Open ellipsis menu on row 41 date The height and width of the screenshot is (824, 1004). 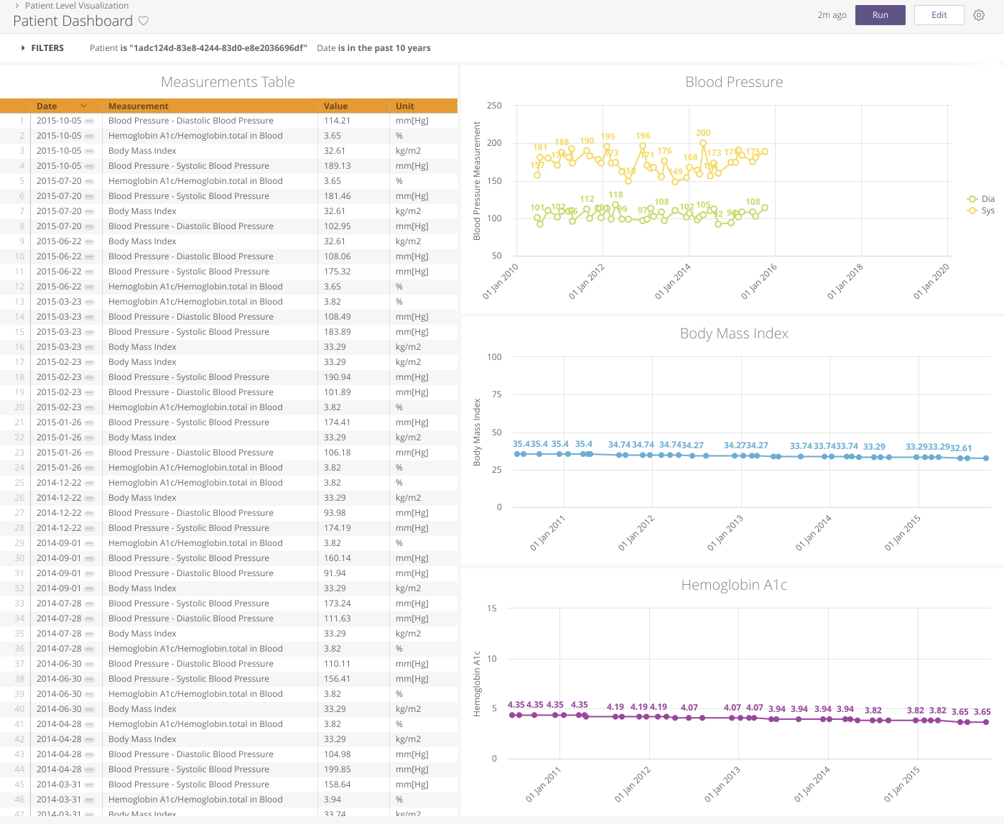(x=90, y=724)
